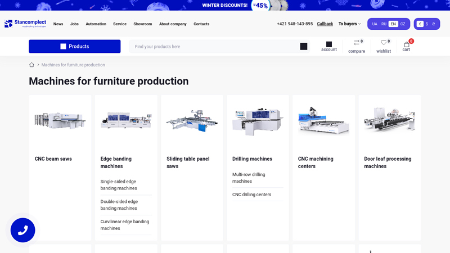Open Door leaf processing machines image
This screenshot has width=450, height=253.
[389, 119]
